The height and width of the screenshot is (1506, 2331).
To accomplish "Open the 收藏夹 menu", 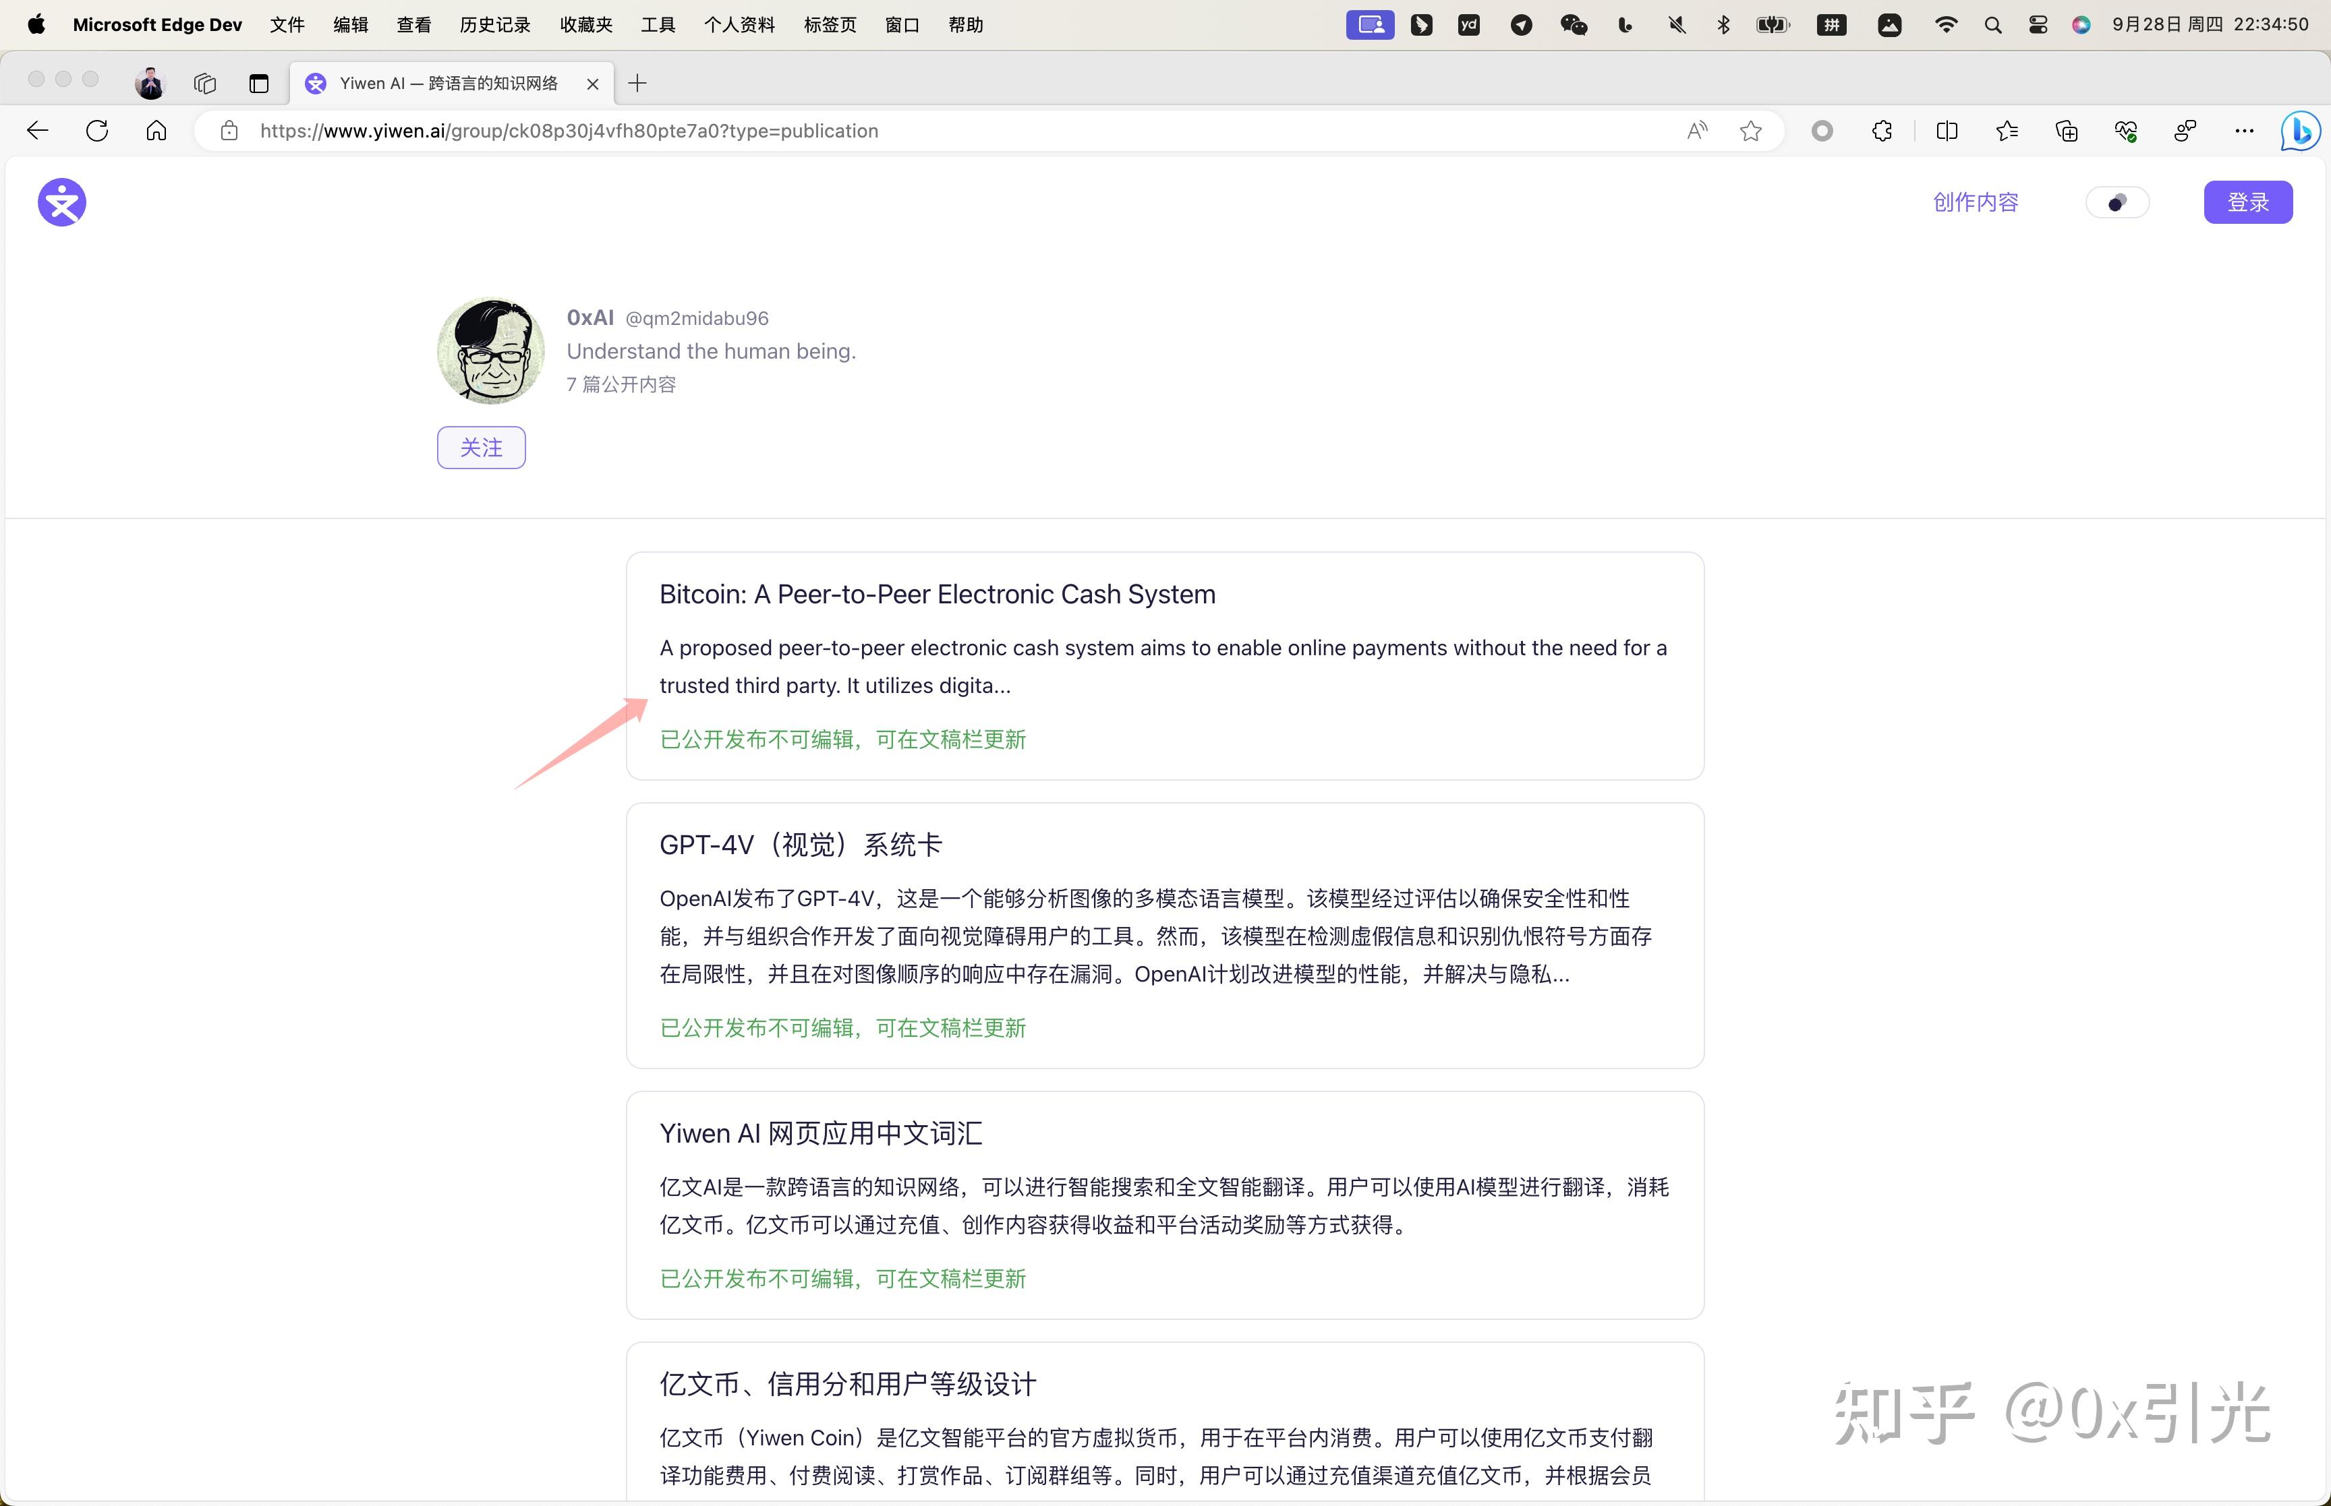I will coord(586,24).
